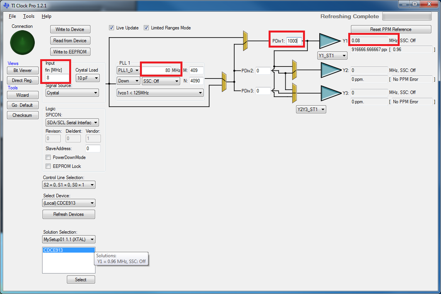
Task: Click the Y2 No PPM Error field
Action: [412, 79]
